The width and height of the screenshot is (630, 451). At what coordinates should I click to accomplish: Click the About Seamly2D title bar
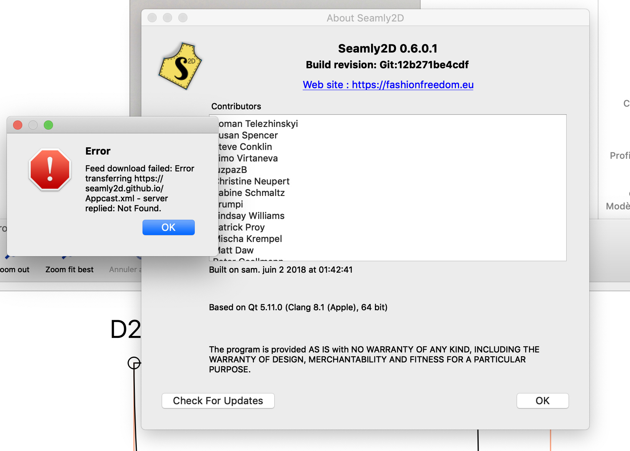365,18
